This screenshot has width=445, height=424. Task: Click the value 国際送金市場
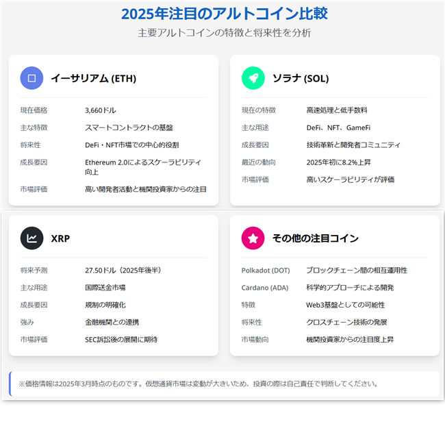(x=105, y=288)
